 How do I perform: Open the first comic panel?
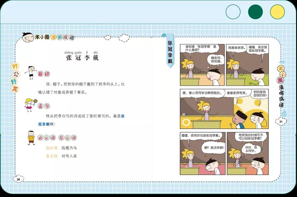202,65
